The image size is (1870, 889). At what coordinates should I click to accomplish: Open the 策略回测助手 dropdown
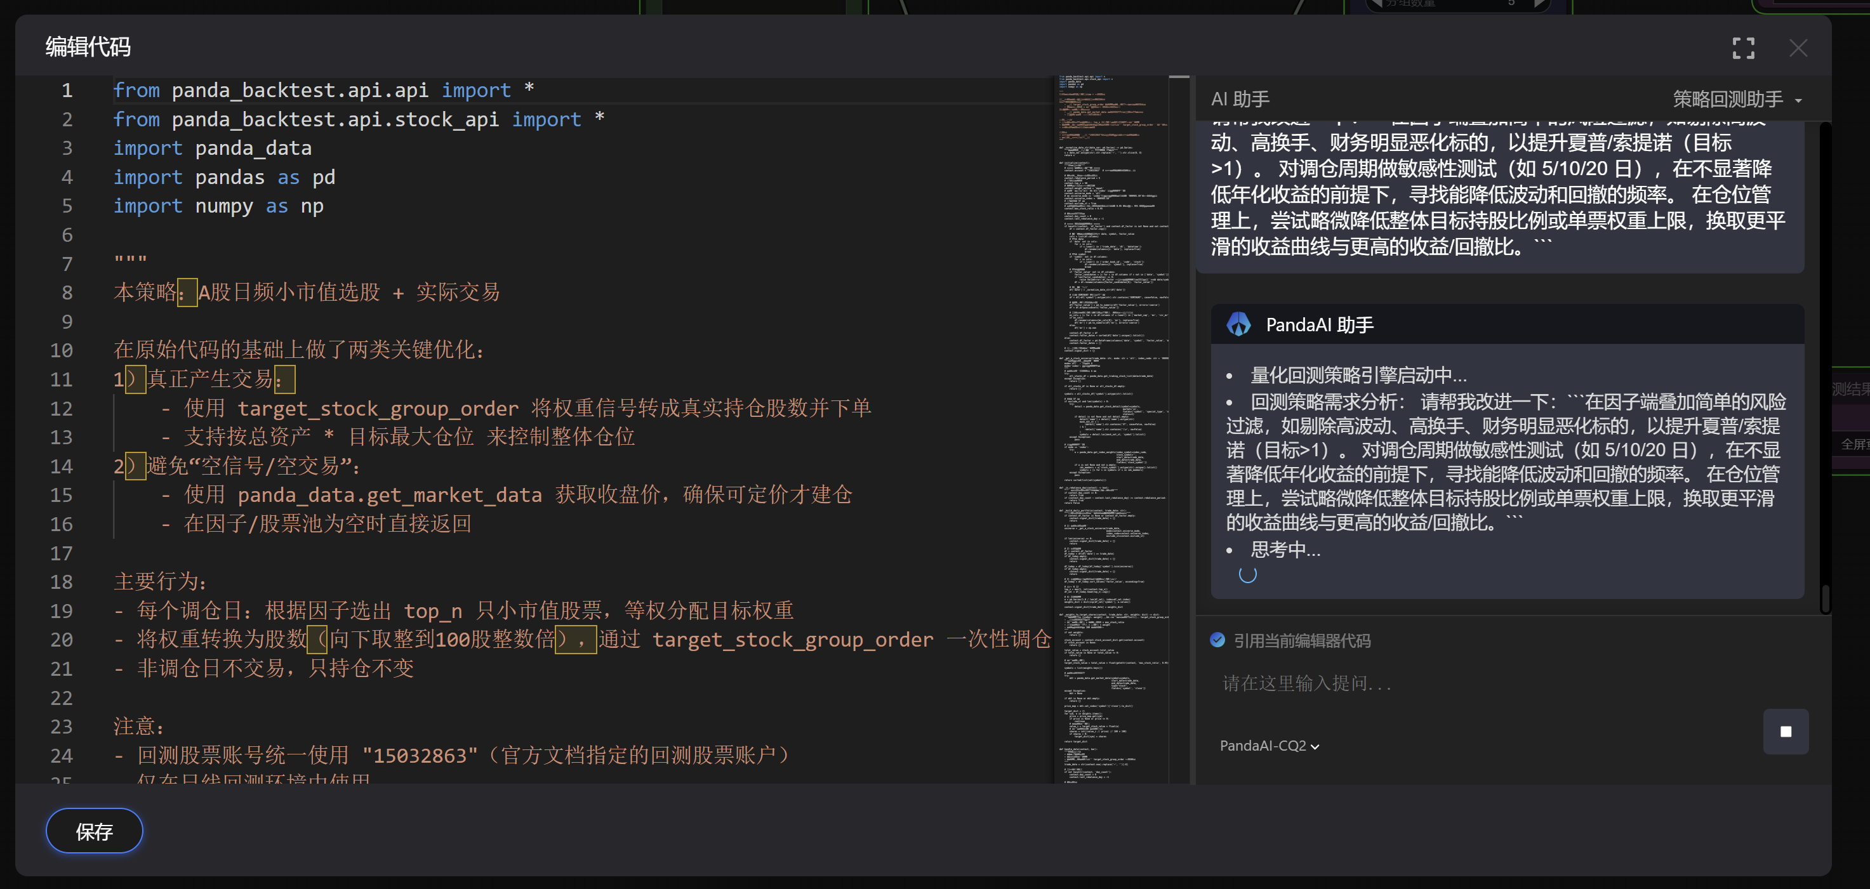(x=1737, y=99)
